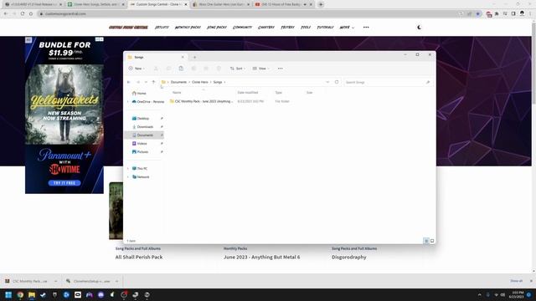Open the recent locations chevron in Explorer
The height and width of the screenshot is (301, 536).
pos(146,82)
